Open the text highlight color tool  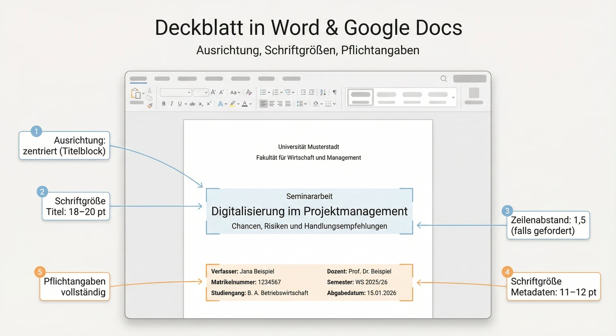click(x=232, y=103)
